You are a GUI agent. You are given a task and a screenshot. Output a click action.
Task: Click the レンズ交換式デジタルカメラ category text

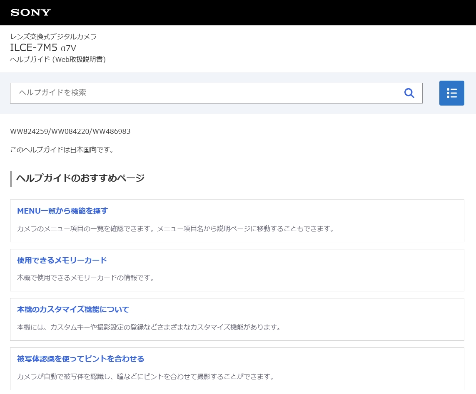(53, 37)
